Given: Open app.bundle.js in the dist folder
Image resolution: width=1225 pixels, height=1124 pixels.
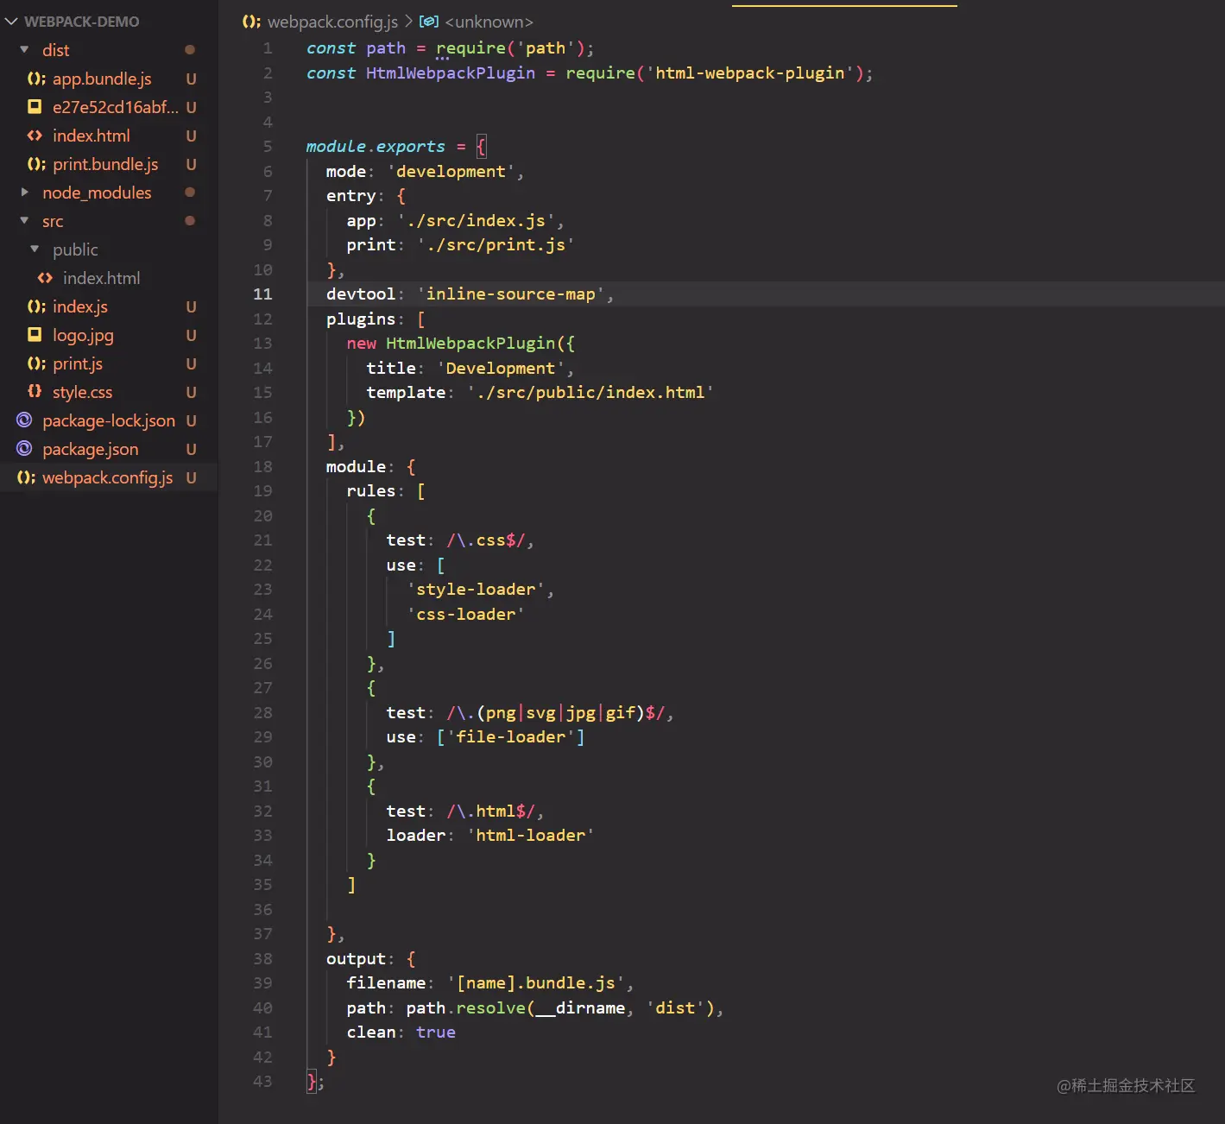Looking at the screenshot, I should tap(102, 79).
